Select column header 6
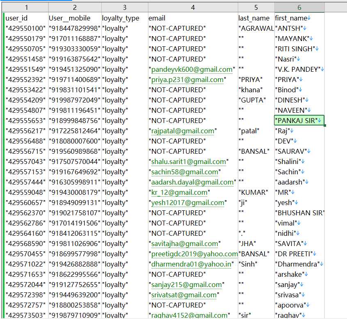The width and height of the screenshot is (347, 319). (x=299, y=7)
